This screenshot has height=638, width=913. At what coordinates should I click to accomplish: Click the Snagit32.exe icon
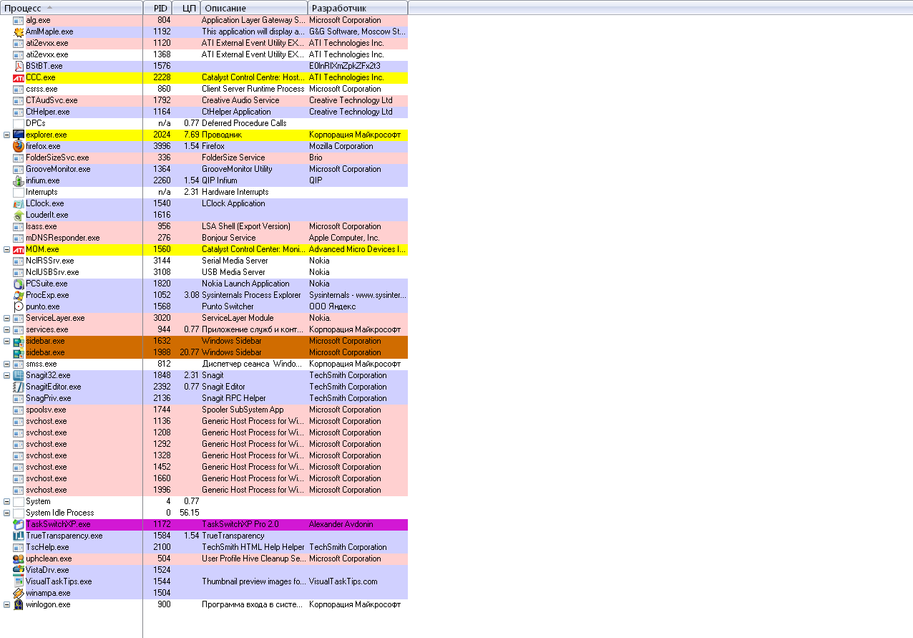[19, 375]
